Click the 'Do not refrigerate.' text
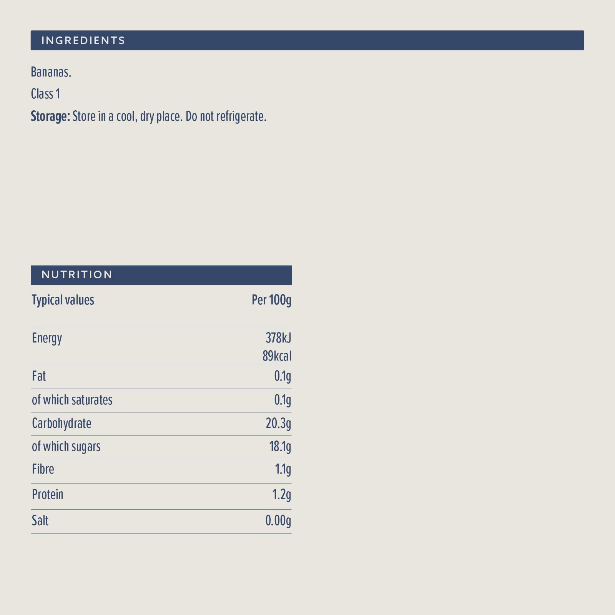Screen dimensions: 615x615 pos(226,116)
